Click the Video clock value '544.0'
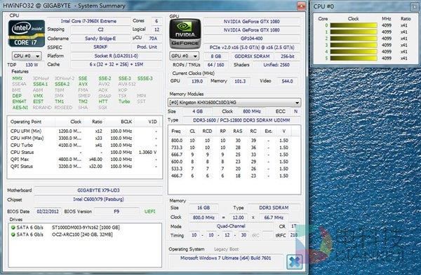This screenshot has height=275, width=421. 287,81
